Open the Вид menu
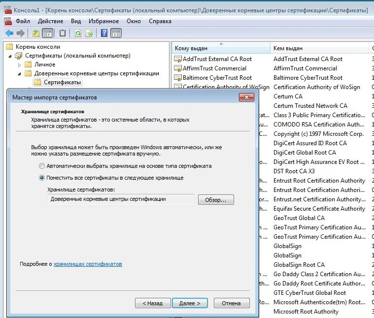The width and height of the screenshot is (374, 318). 76,21
